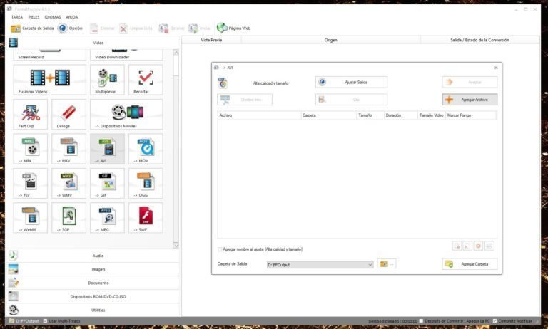
Task: Expand the Dispositivos ROM-DVD-CD-ISO category
Action: pos(93,296)
